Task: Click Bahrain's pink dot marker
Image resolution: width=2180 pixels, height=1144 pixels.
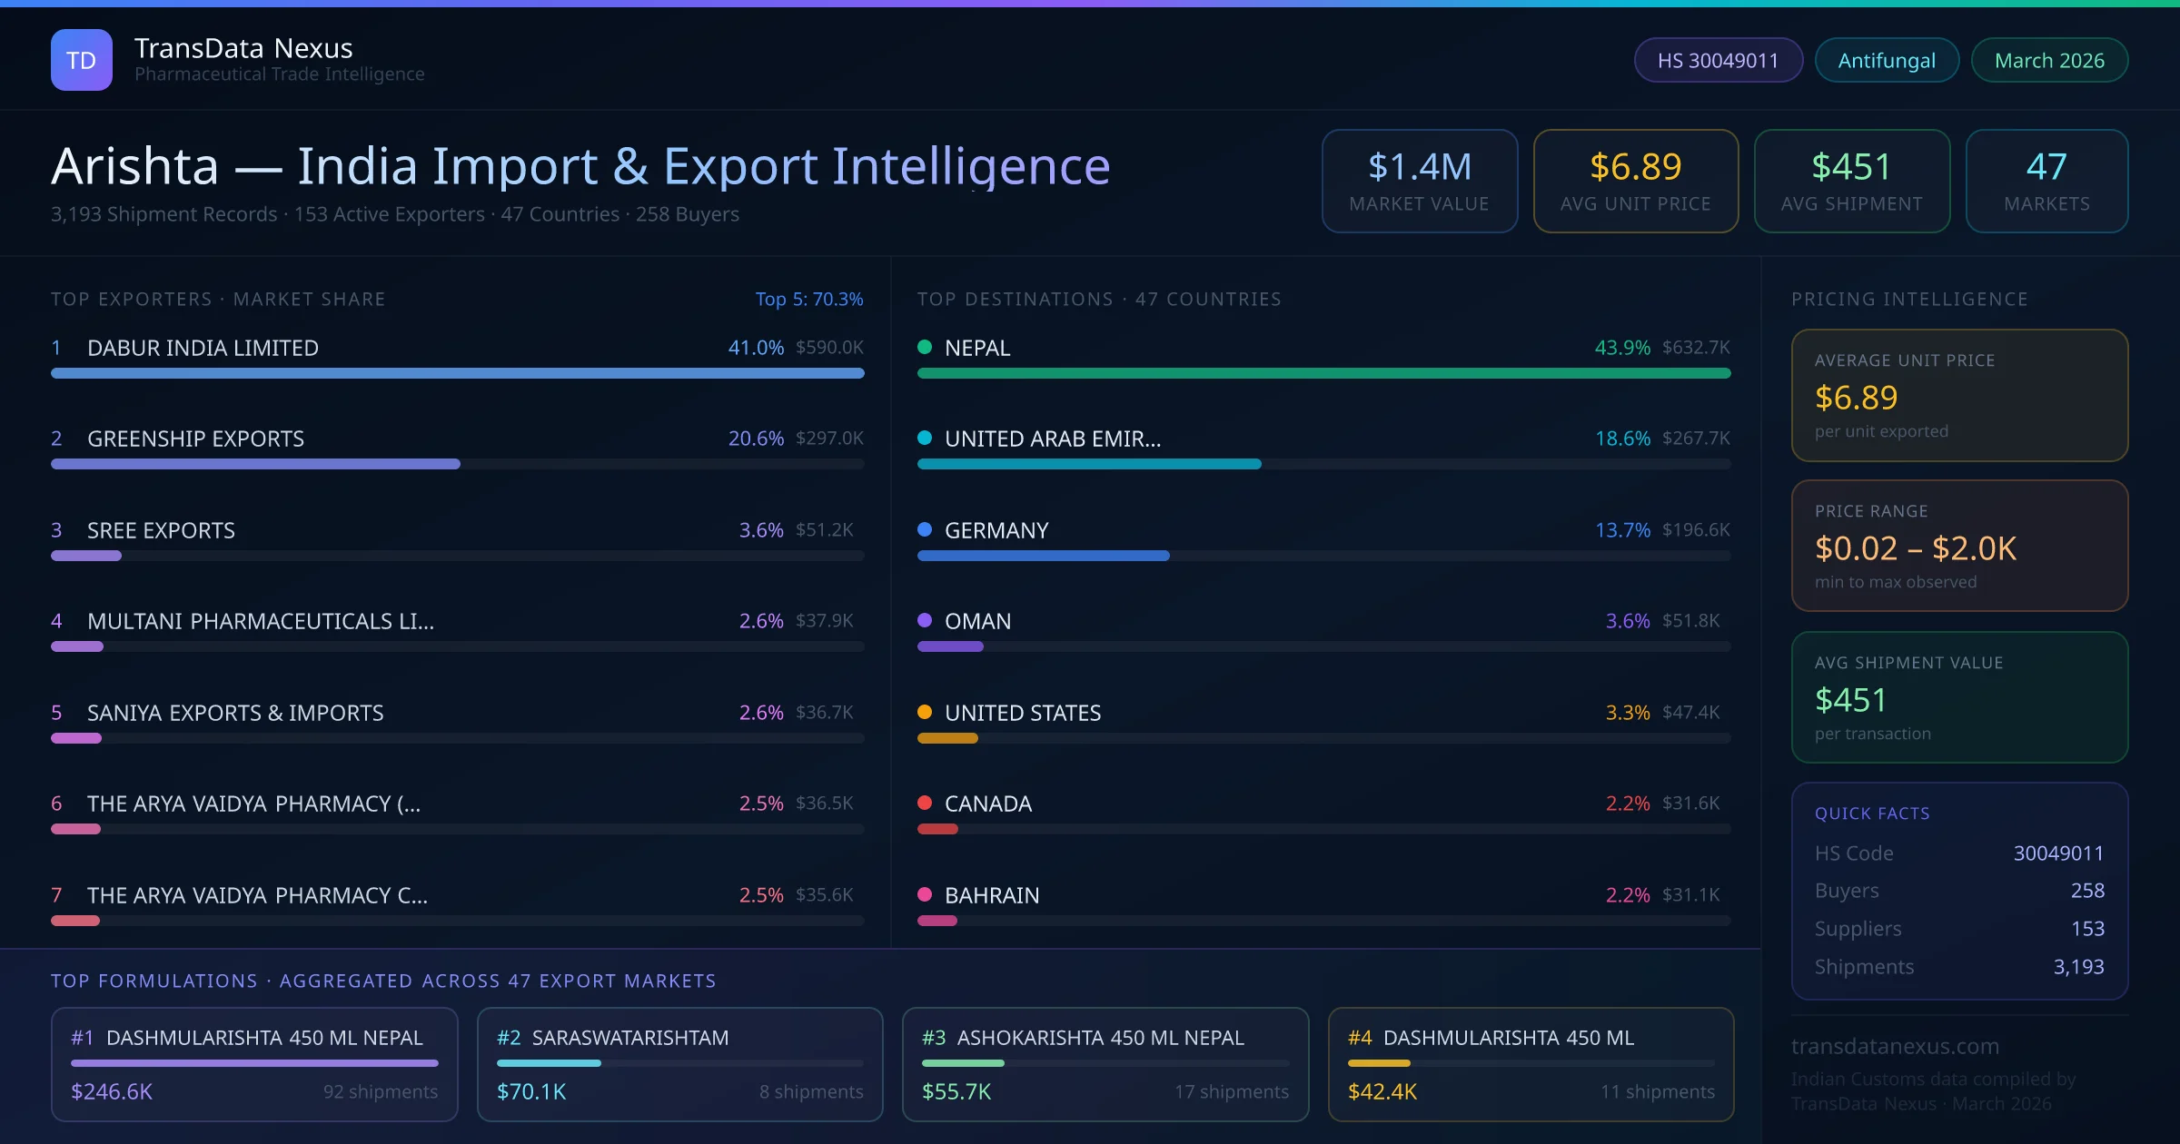Action: point(925,894)
